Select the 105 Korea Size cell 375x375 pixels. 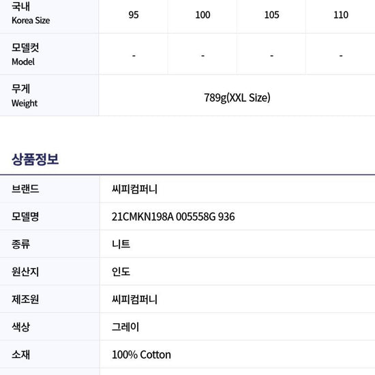click(x=271, y=15)
